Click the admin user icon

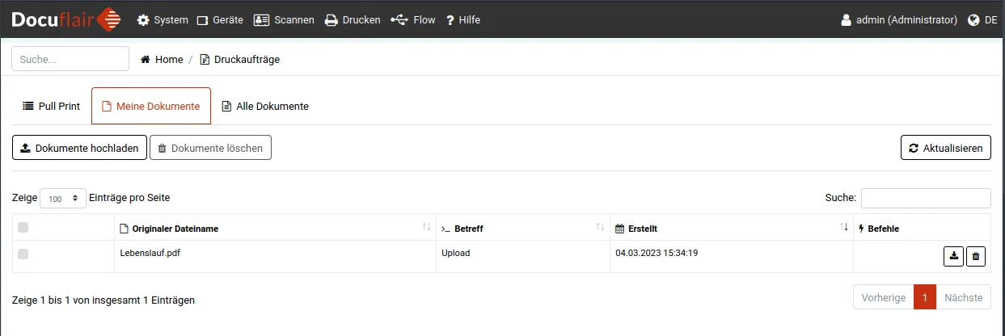(x=846, y=20)
